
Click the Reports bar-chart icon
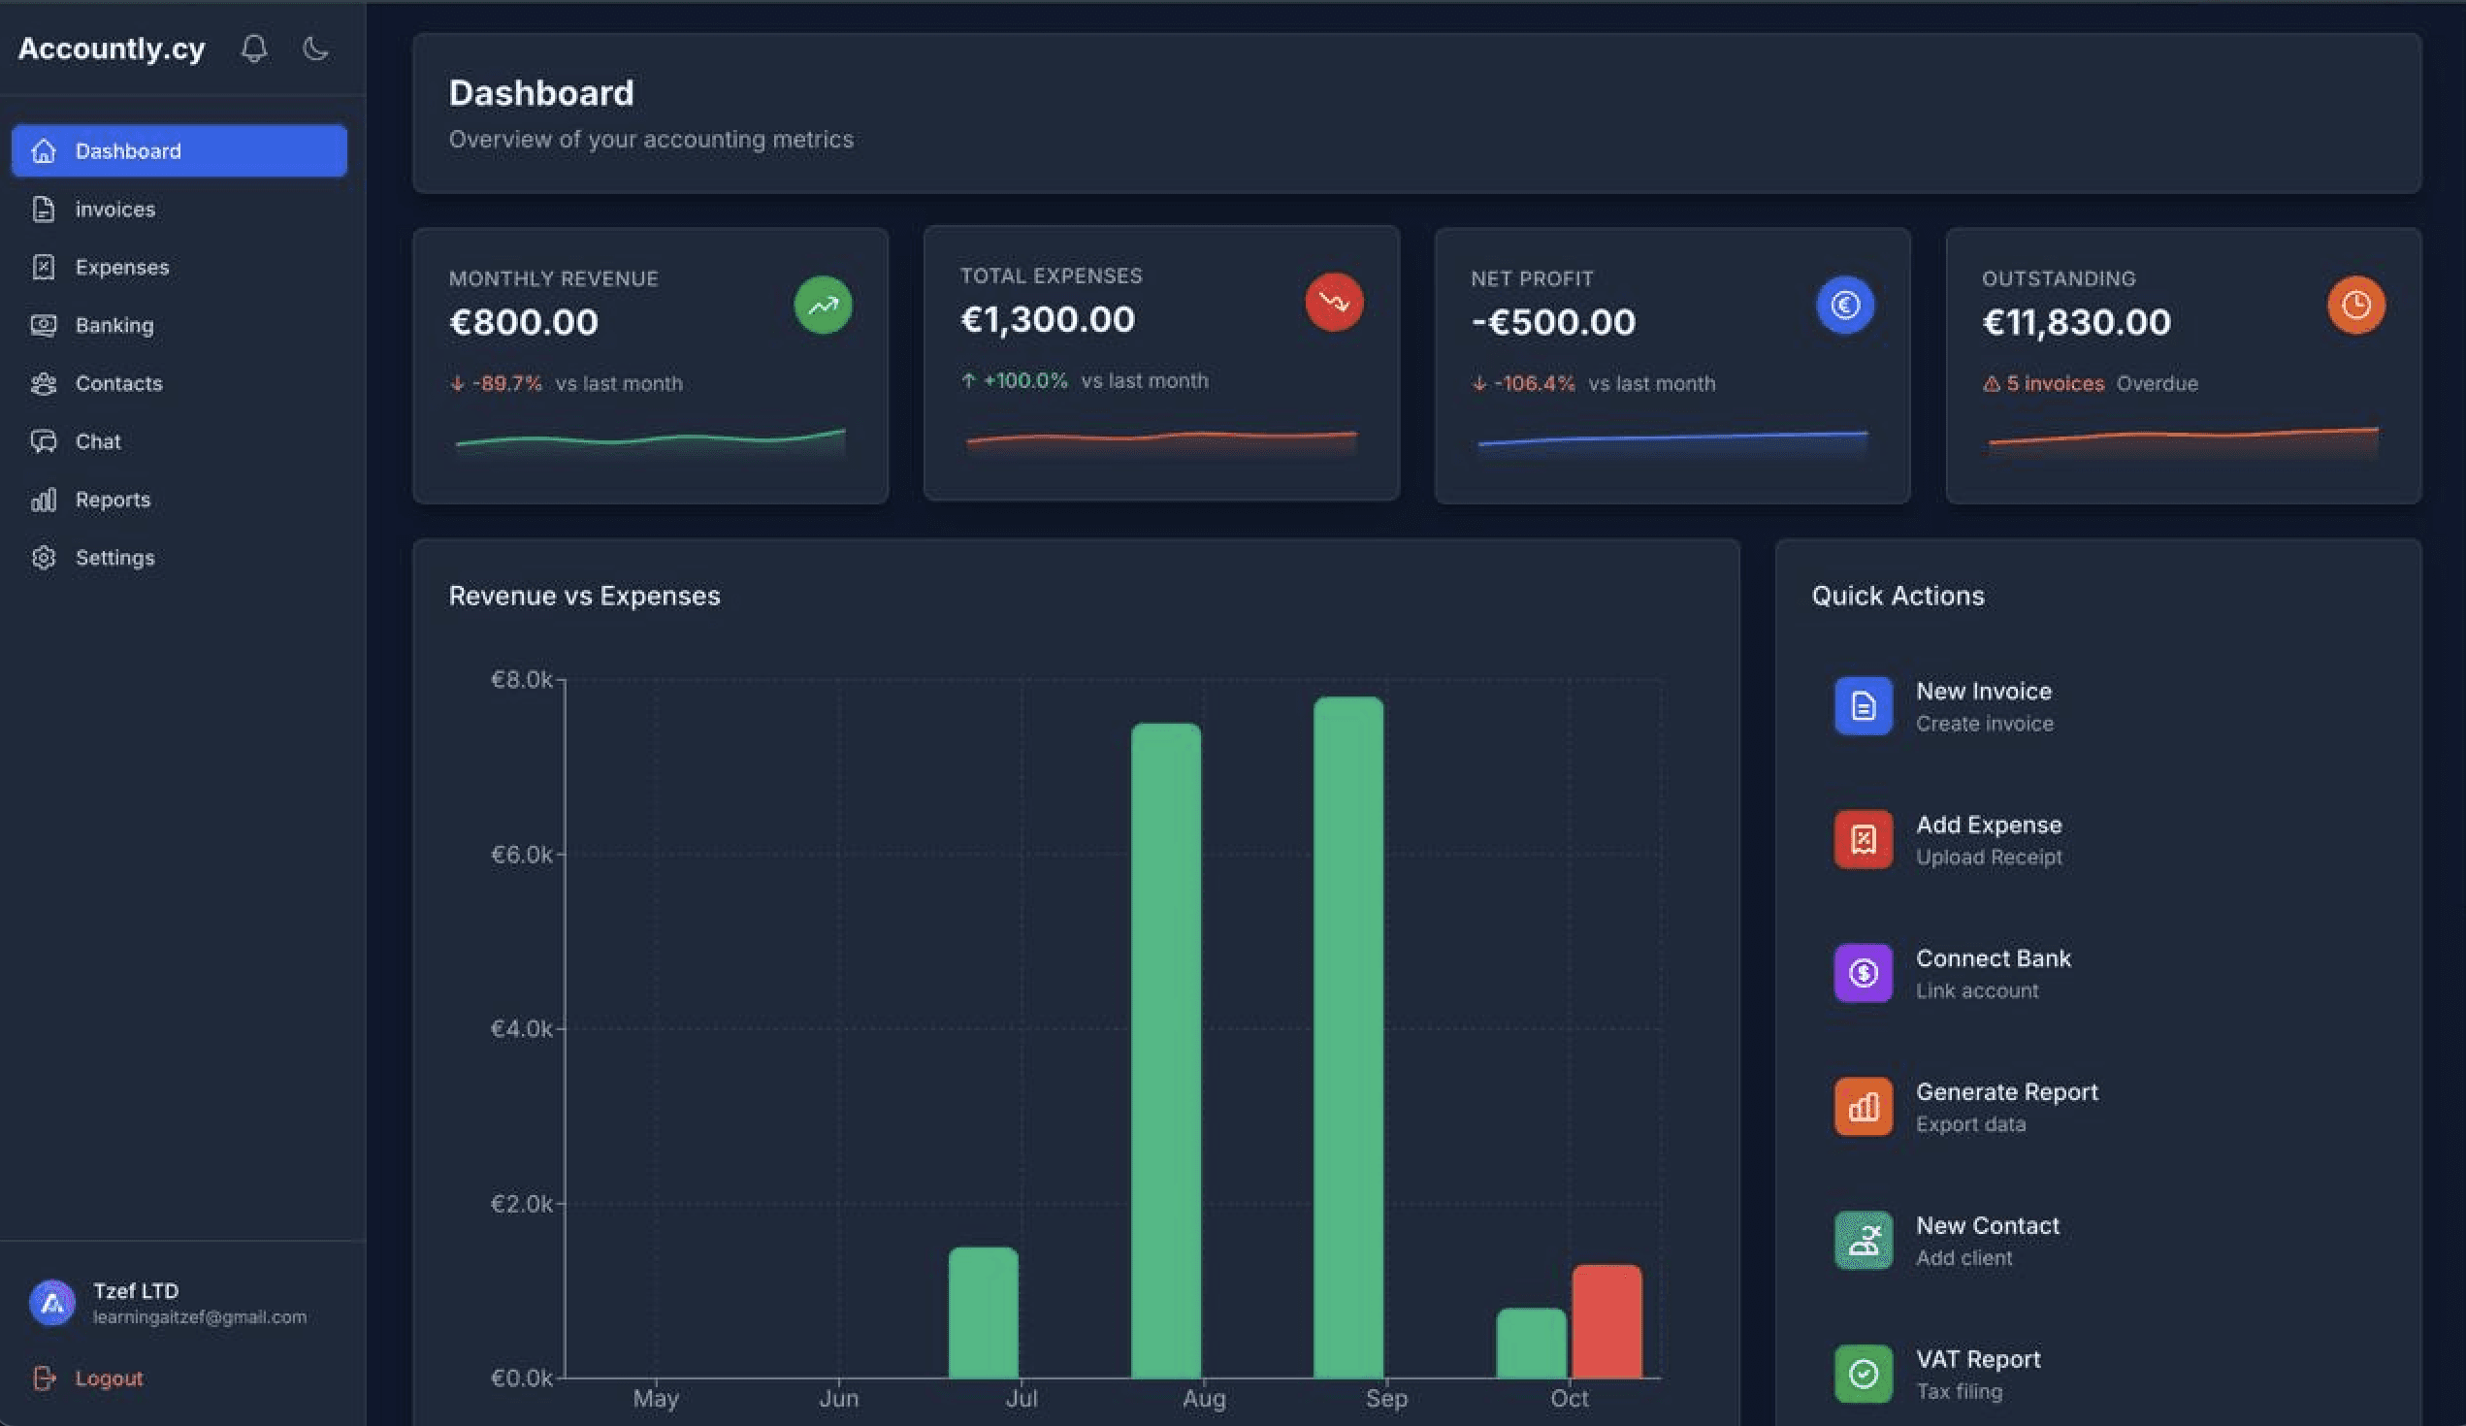(43, 501)
